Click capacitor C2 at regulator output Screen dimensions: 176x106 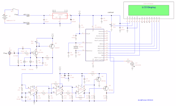coord(71,20)
